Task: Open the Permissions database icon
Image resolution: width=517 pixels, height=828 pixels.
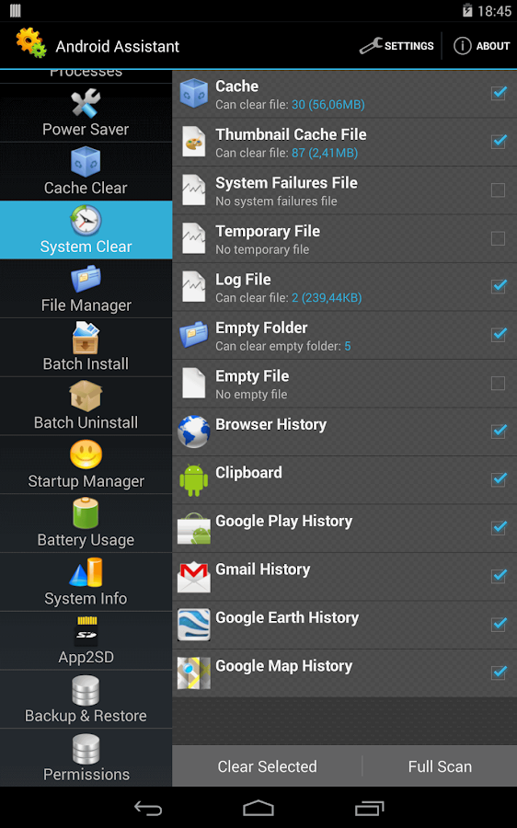Action: pos(86,749)
